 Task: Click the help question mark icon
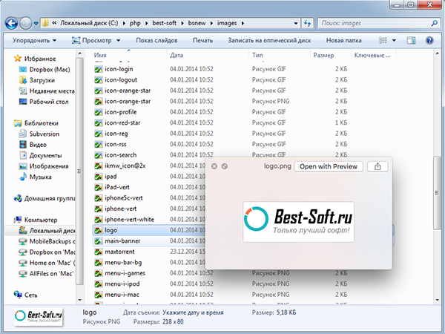(429, 40)
